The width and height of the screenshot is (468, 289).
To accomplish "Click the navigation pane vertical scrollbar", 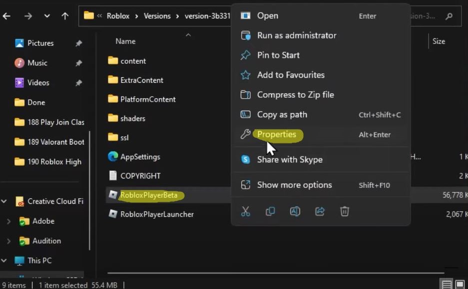I will click(89, 190).
